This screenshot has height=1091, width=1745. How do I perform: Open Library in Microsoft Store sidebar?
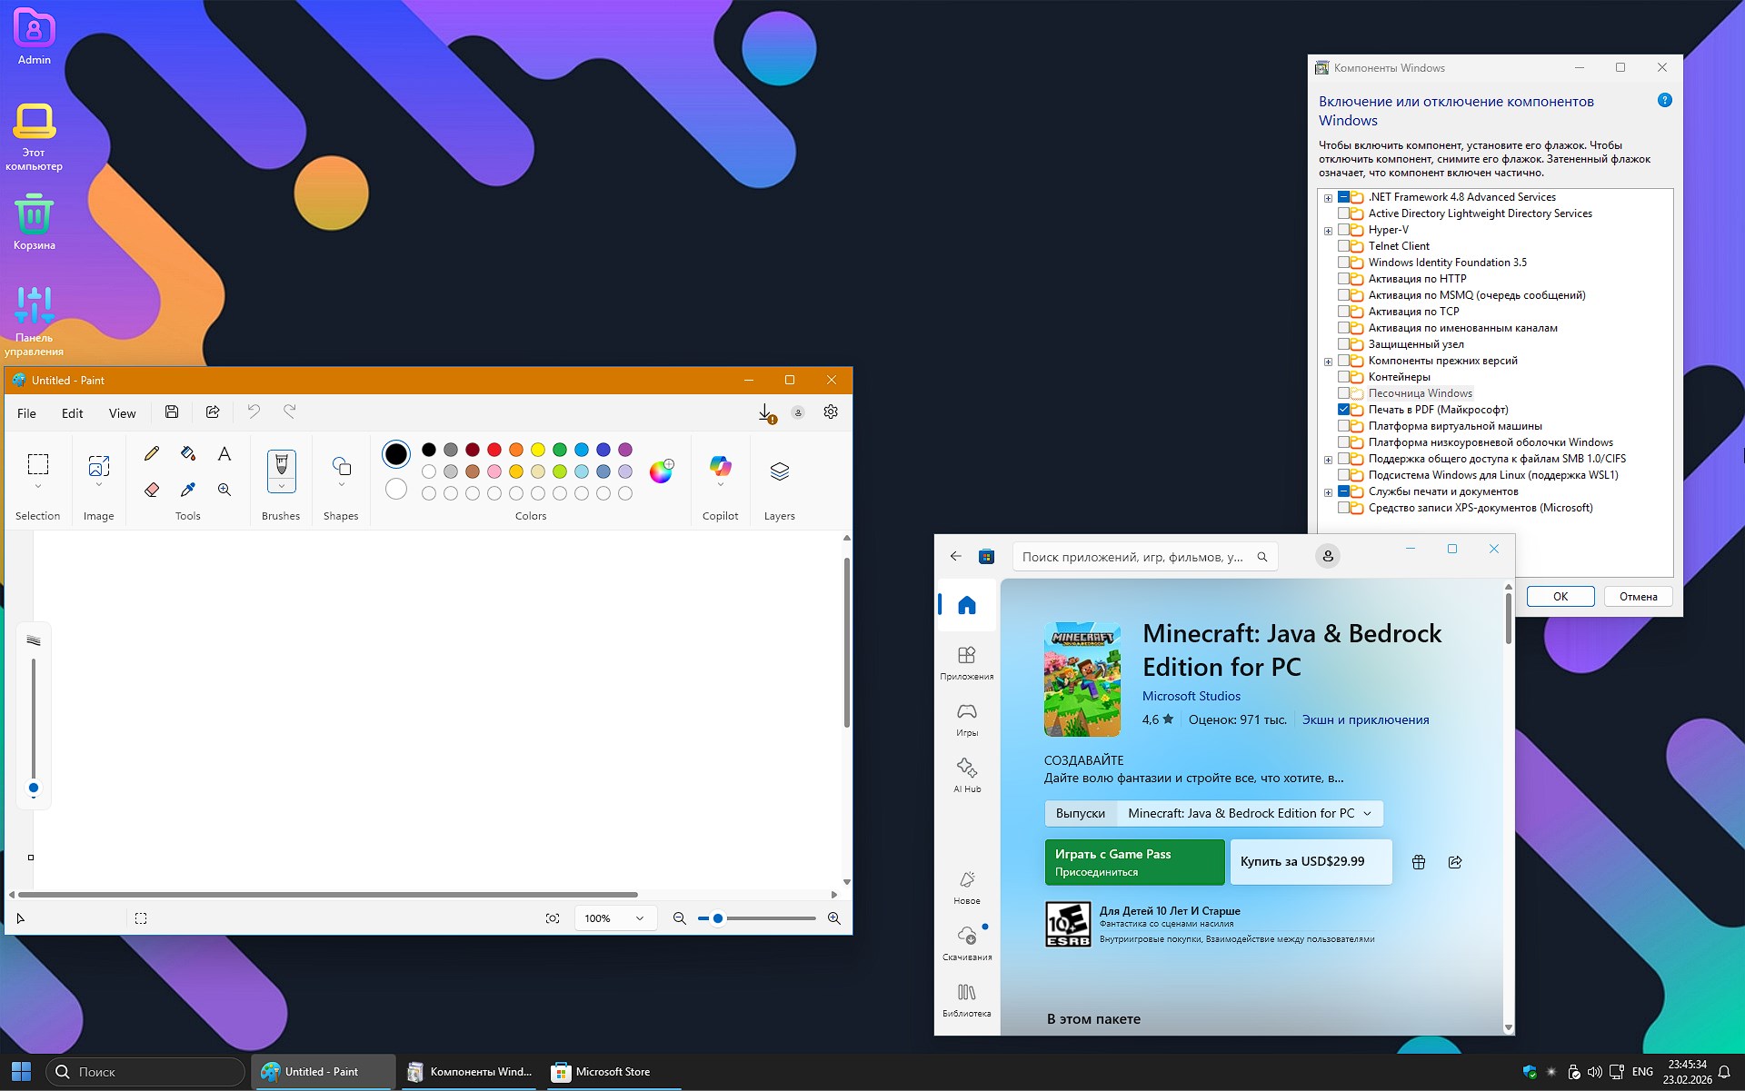pos(966,998)
